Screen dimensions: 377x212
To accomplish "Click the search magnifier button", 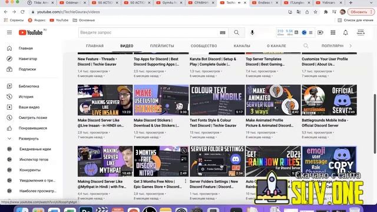I will pyautogui.click(x=237, y=32).
